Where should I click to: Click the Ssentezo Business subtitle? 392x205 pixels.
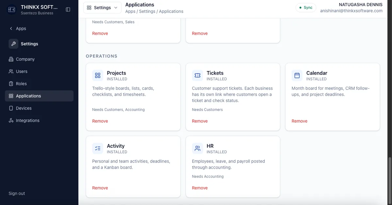tap(37, 13)
